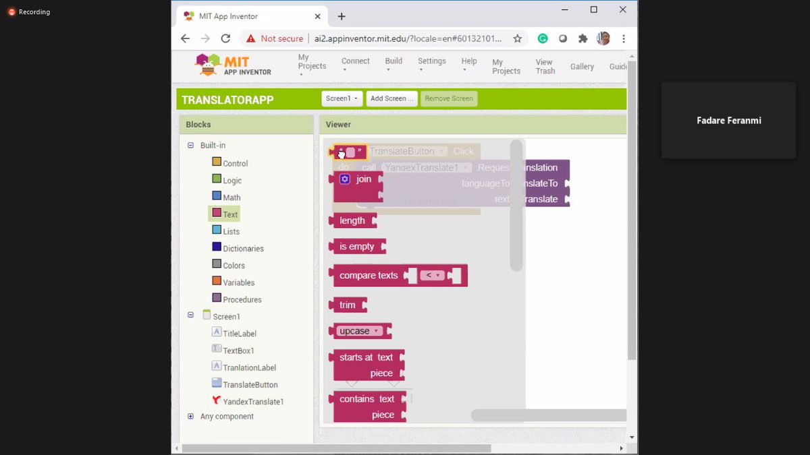This screenshot has height=455, width=810.
Task: Click the Recording indicator
Action: pyautogui.click(x=29, y=12)
